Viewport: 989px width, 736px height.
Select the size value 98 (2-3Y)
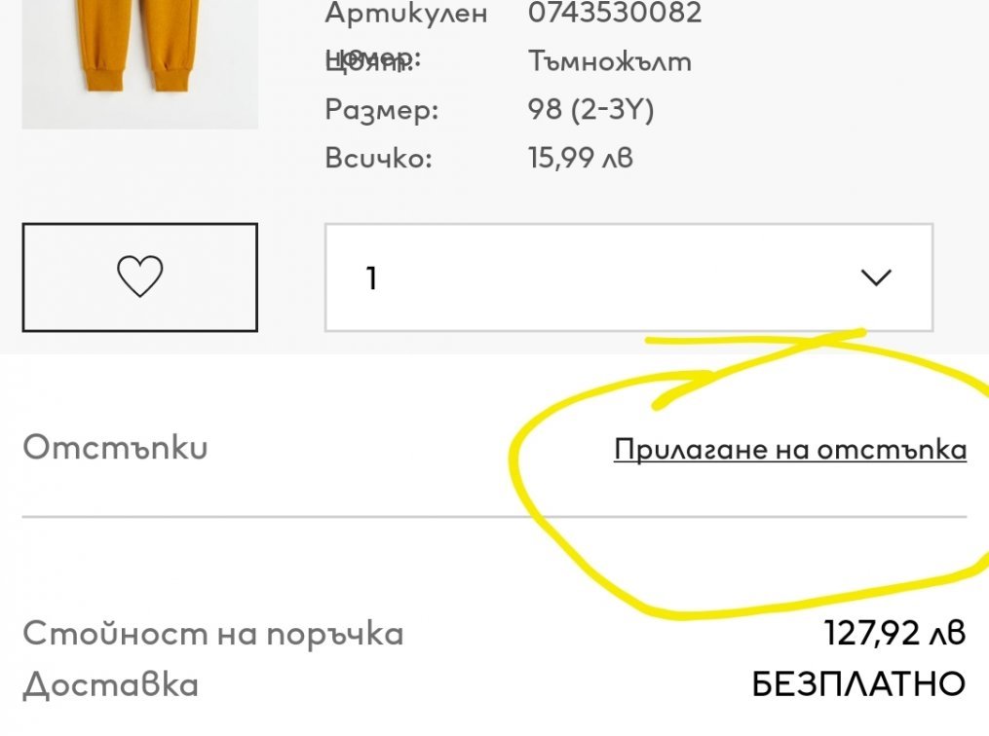(x=590, y=109)
